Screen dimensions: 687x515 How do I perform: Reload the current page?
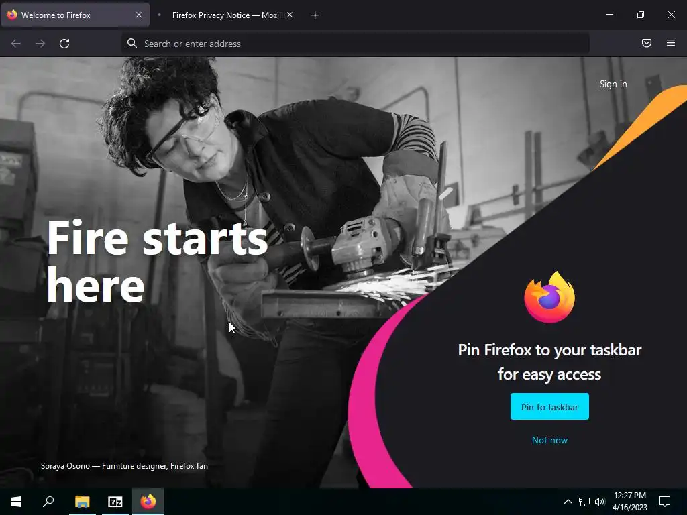[64, 44]
